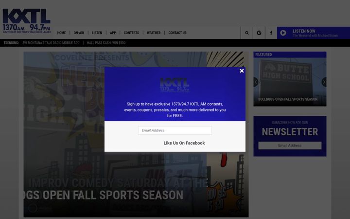Viewport: 350px width, 219px height.
Task: Open the Weather menu item
Action: click(x=154, y=33)
